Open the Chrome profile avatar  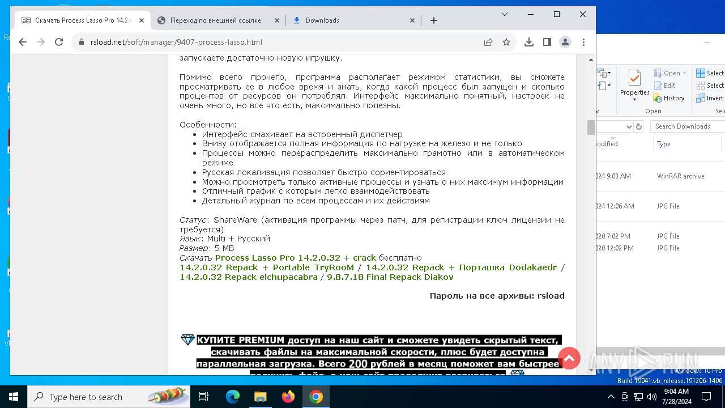pos(565,42)
